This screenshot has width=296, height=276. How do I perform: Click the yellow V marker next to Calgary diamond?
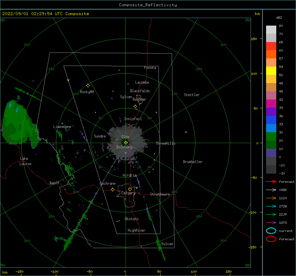[136, 188]
